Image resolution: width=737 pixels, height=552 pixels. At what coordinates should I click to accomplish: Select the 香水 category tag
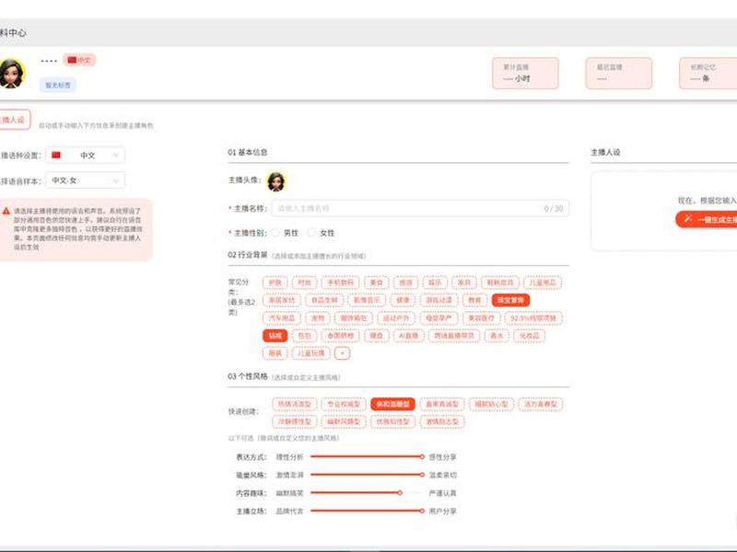[x=497, y=336]
